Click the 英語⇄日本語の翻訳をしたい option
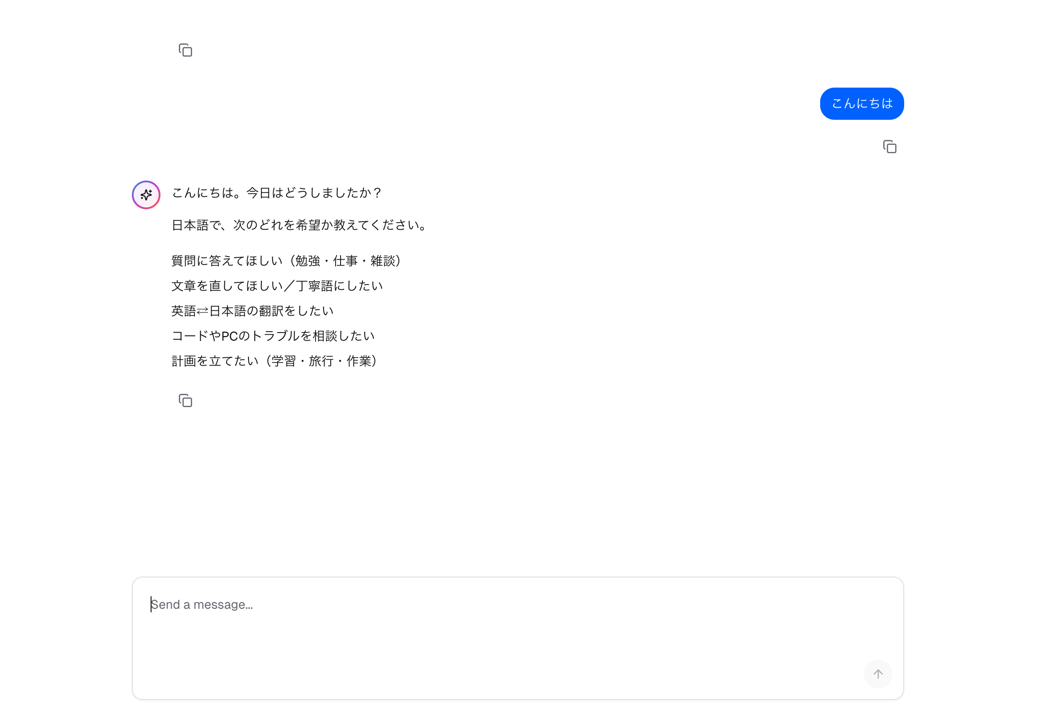 tap(252, 311)
